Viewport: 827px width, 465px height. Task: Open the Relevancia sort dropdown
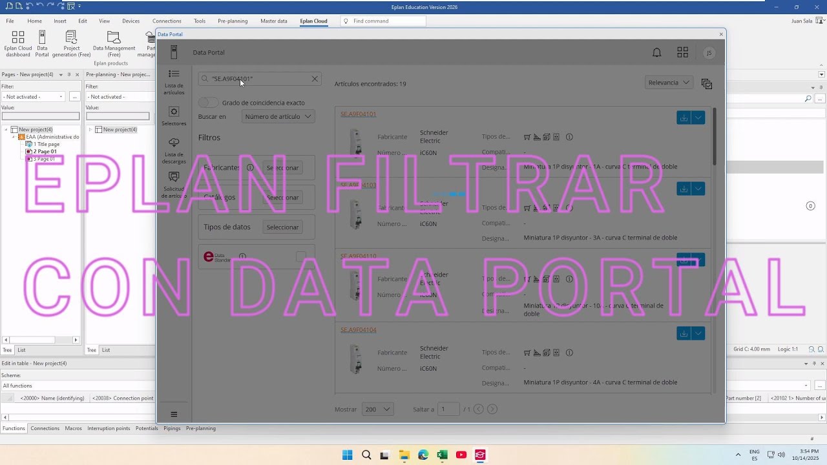[669, 83]
